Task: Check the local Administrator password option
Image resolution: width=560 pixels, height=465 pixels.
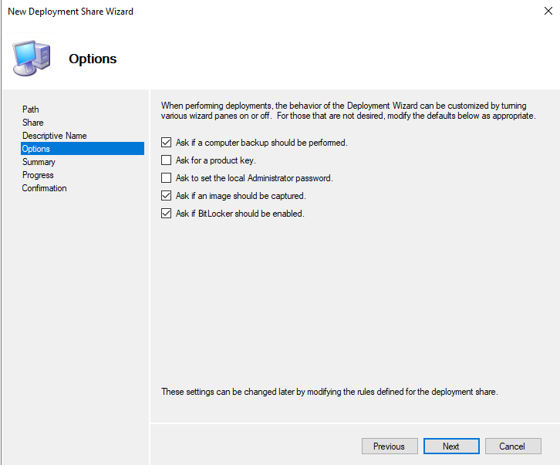Action: (x=166, y=178)
